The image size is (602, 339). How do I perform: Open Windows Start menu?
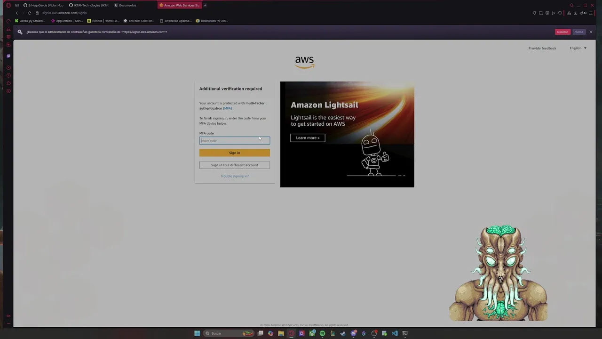197,333
